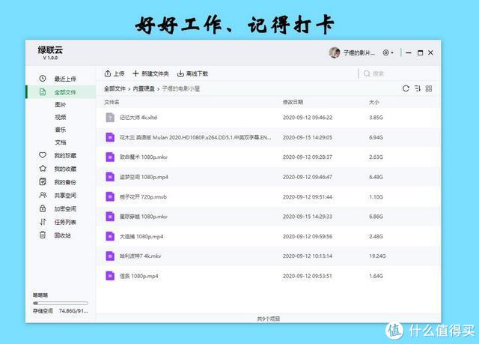Screen dimensions: 479x344
Task: Open 共享空间 shared space in sidebar
Action: coord(43,195)
